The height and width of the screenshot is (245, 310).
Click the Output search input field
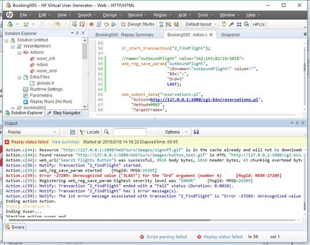(130, 132)
